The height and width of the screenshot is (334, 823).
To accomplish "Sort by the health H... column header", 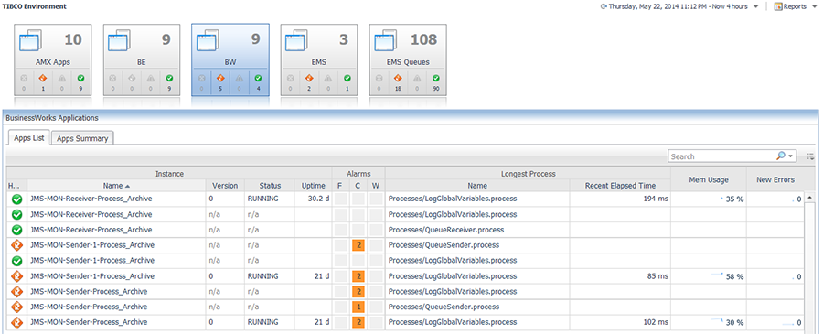I will (x=16, y=186).
